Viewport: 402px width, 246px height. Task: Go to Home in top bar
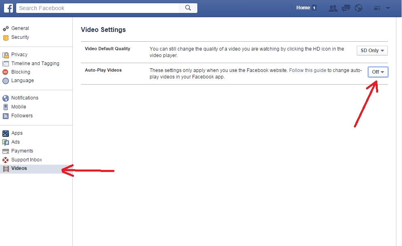coord(303,8)
